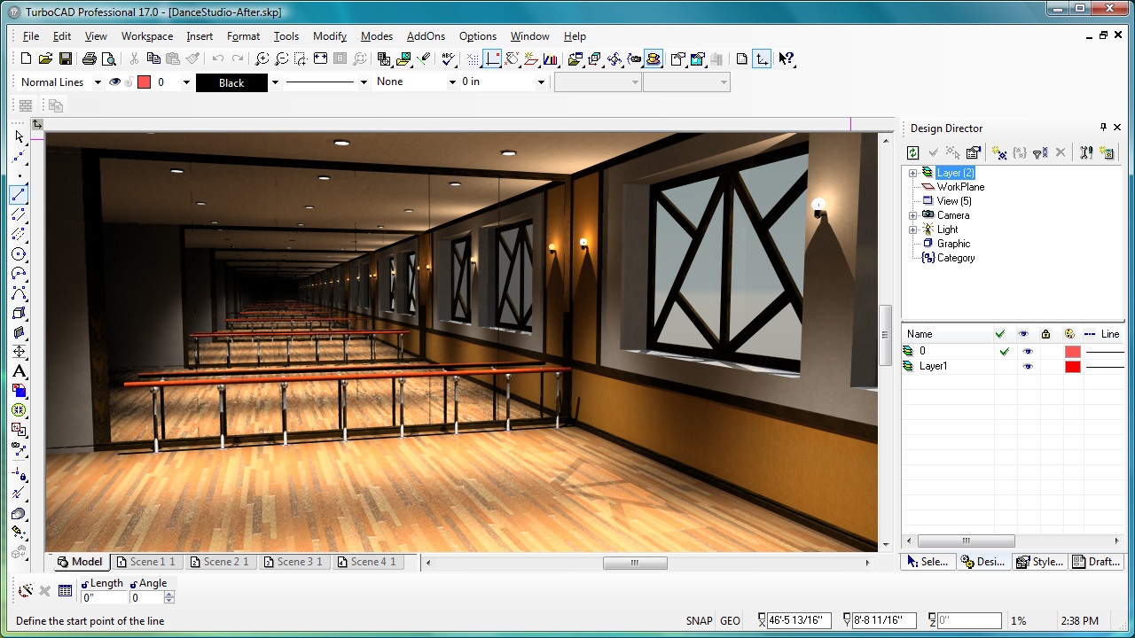Image resolution: width=1135 pixels, height=638 pixels.
Task: Click the Zoom In magnifier icon
Action: [x=262, y=59]
